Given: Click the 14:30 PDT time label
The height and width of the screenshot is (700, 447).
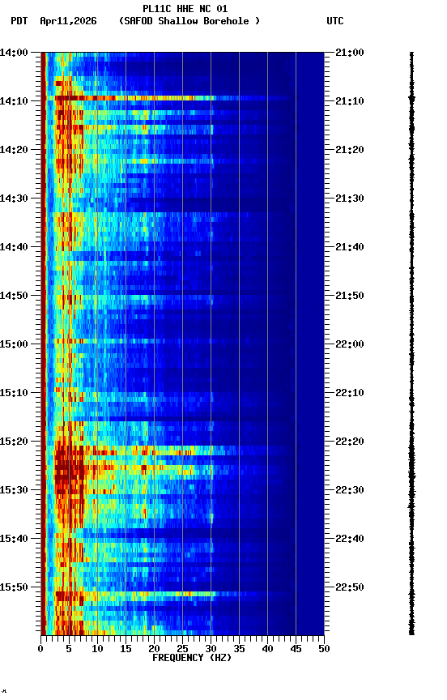Looking at the screenshot, I should [14, 198].
